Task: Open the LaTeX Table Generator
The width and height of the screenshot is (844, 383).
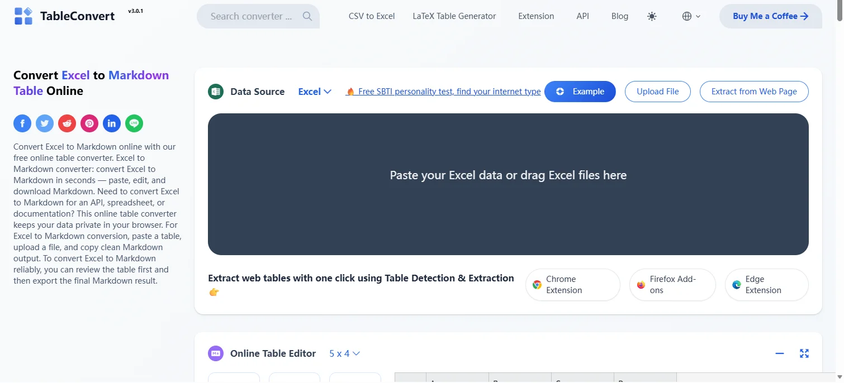Action: (x=454, y=16)
